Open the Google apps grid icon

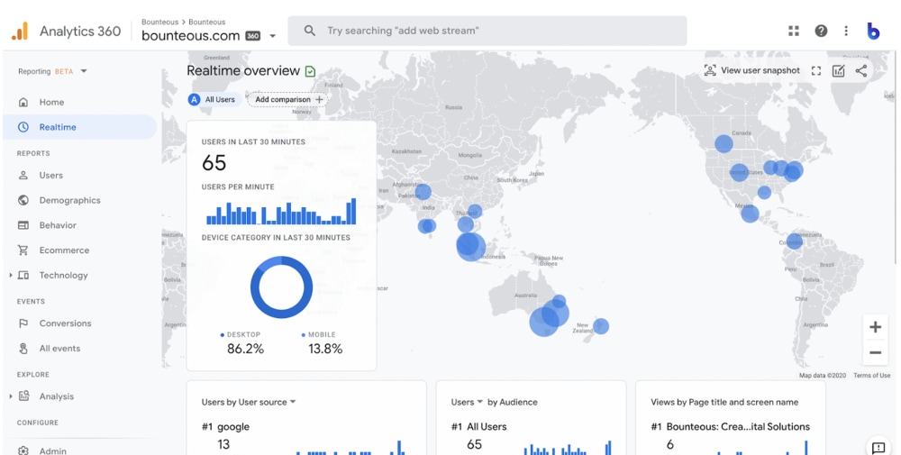[x=794, y=31]
